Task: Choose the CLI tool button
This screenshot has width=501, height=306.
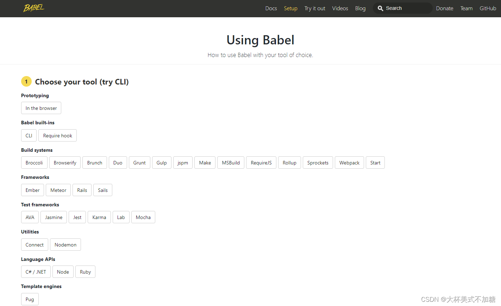Action: click(29, 136)
